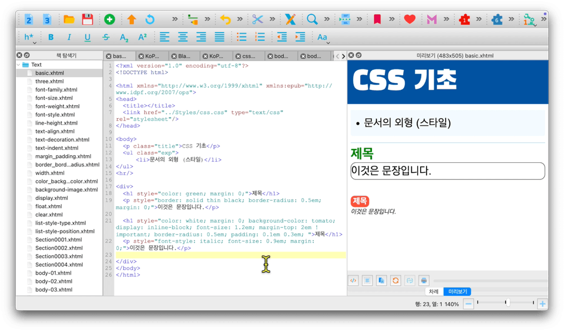
Task: Undo the last edit
Action: coord(225,19)
